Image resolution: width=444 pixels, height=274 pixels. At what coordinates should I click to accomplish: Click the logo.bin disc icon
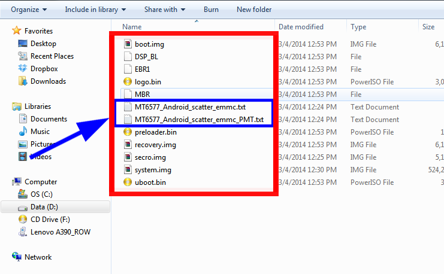coord(128,82)
